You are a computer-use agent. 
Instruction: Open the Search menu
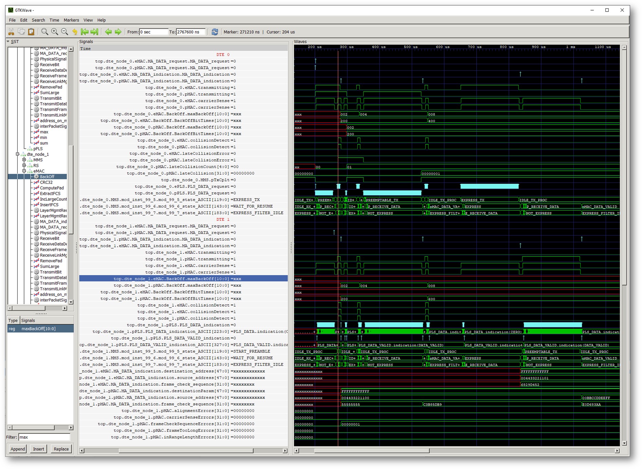38,20
